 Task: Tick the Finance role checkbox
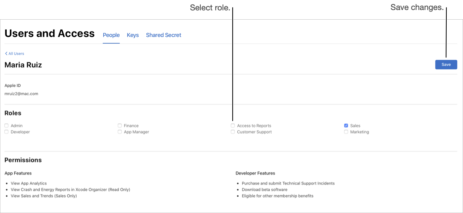click(120, 126)
